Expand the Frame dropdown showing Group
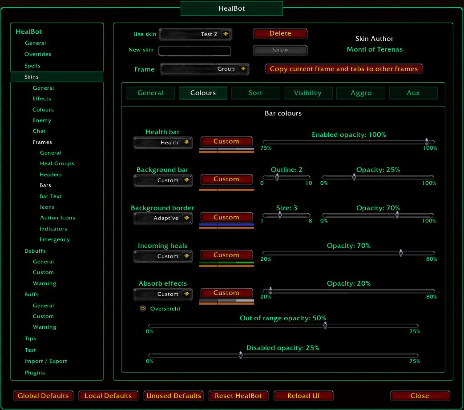 (x=243, y=69)
